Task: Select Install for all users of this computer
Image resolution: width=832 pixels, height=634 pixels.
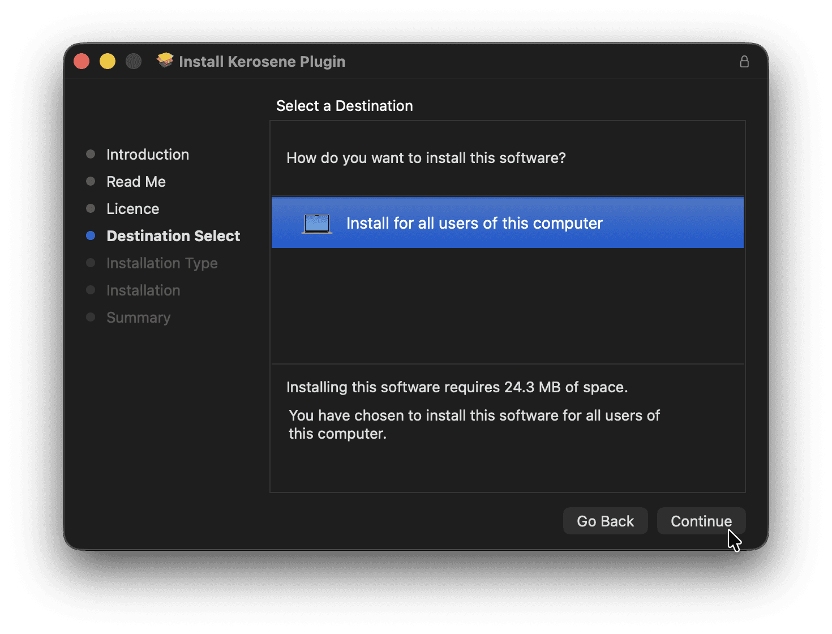Action: click(x=508, y=222)
